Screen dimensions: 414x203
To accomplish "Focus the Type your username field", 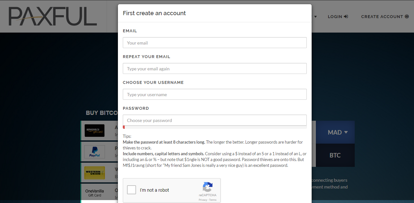I will [x=214, y=94].
